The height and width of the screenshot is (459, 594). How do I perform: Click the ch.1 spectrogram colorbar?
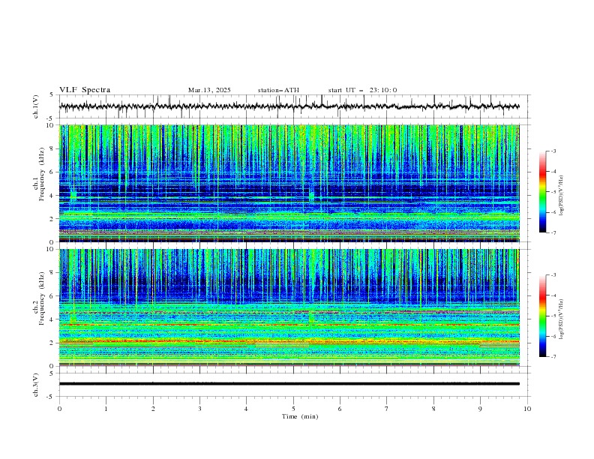(542, 192)
